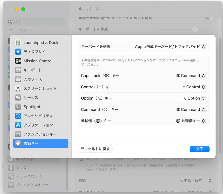
Task: Select 修飾キー highlighted row
Action: (41, 143)
